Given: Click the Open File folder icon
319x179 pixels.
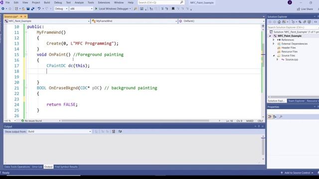Looking at the screenshot, I should (23, 9).
